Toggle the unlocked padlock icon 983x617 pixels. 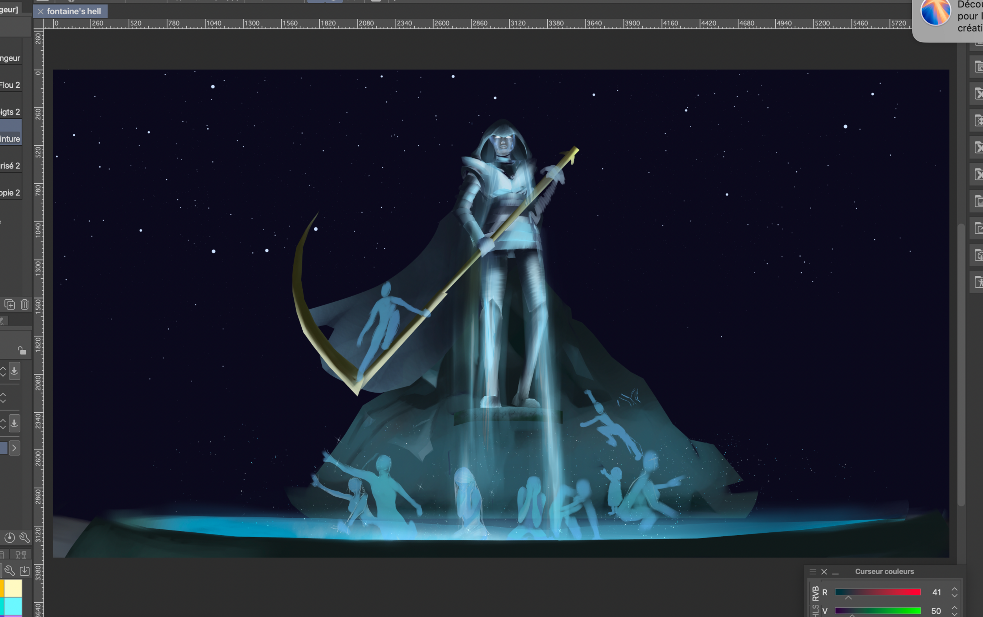click(22, 351)
